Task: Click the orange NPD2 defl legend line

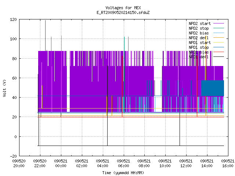Action: pyautogui.click(x=218, y=38)
